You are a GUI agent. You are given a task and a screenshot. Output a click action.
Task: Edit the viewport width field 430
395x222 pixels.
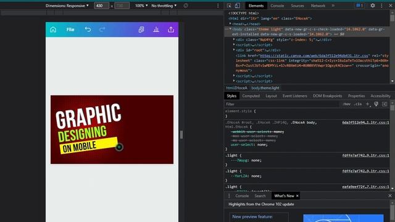pyautogui.click(x=101, y=6)
